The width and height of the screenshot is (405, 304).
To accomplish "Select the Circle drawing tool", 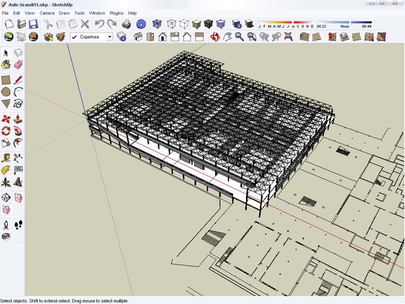I will [6, 92].
